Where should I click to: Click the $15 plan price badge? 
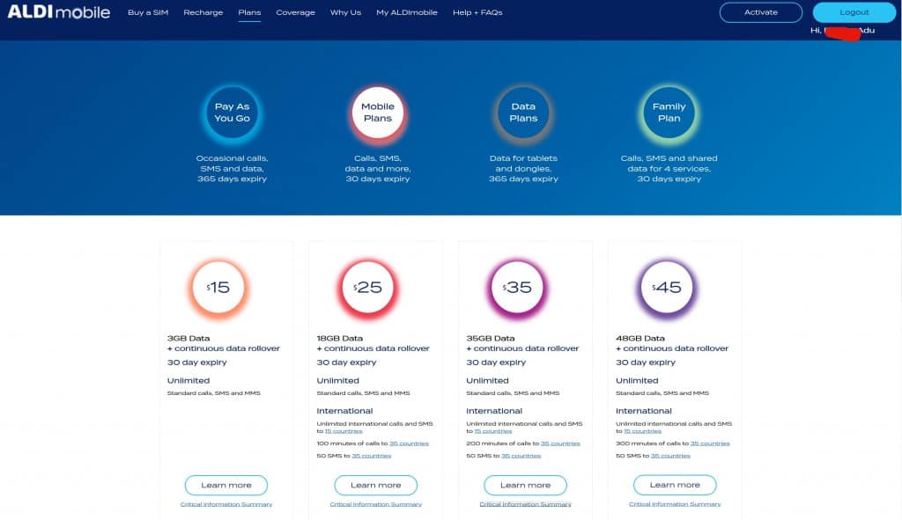pyautogui.click(x=218, y=288)
